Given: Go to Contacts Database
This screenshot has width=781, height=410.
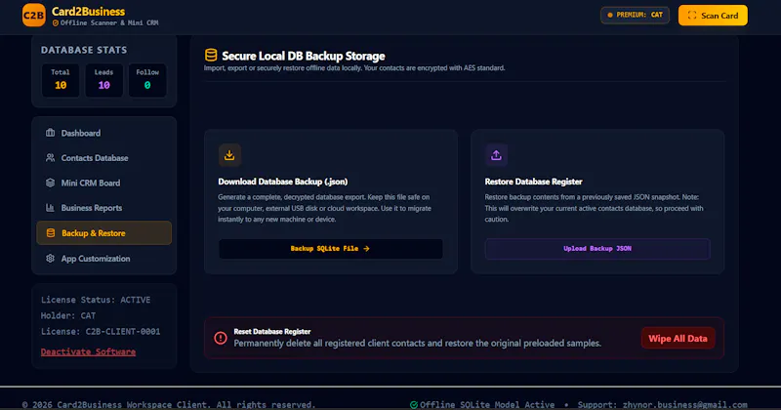Looking at the screenshot, I should [x=104, y=157].
